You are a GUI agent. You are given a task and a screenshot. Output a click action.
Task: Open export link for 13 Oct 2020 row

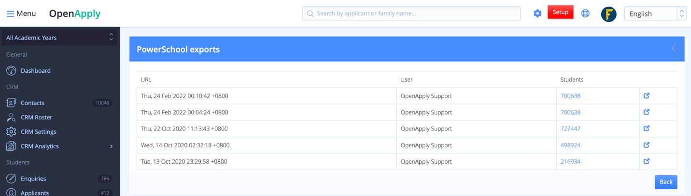[x=647, y=161]
